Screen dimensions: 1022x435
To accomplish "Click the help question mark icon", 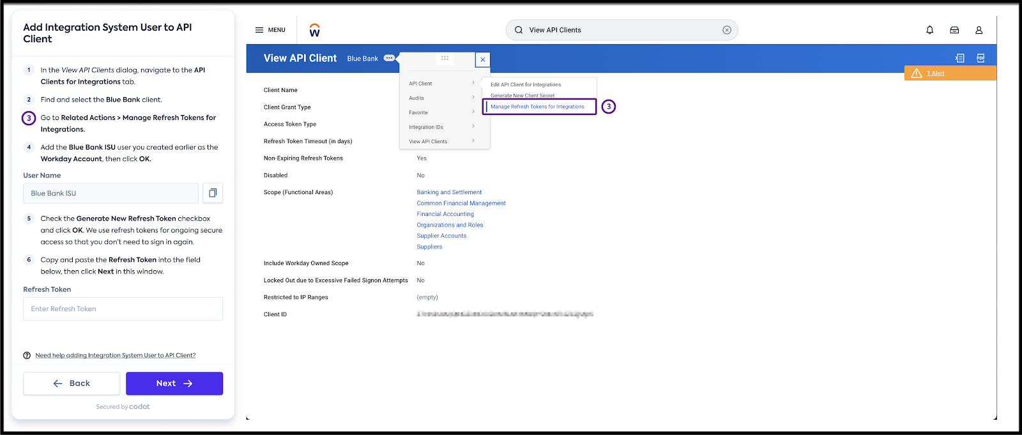I will click(x=27, y=355).
